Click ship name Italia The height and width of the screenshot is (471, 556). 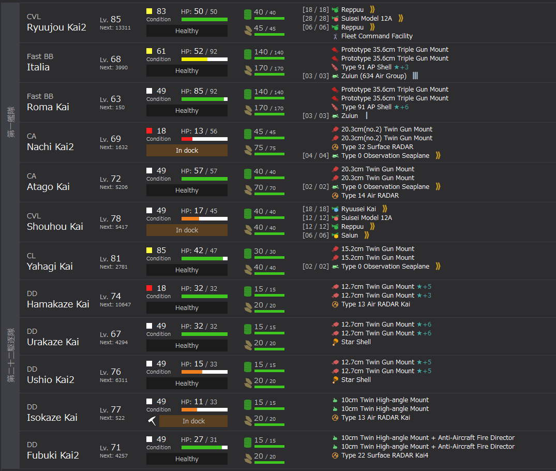point(38,67)
